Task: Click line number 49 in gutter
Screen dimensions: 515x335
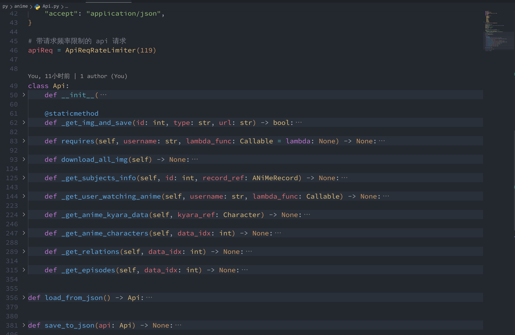Action: coord(14,86)
